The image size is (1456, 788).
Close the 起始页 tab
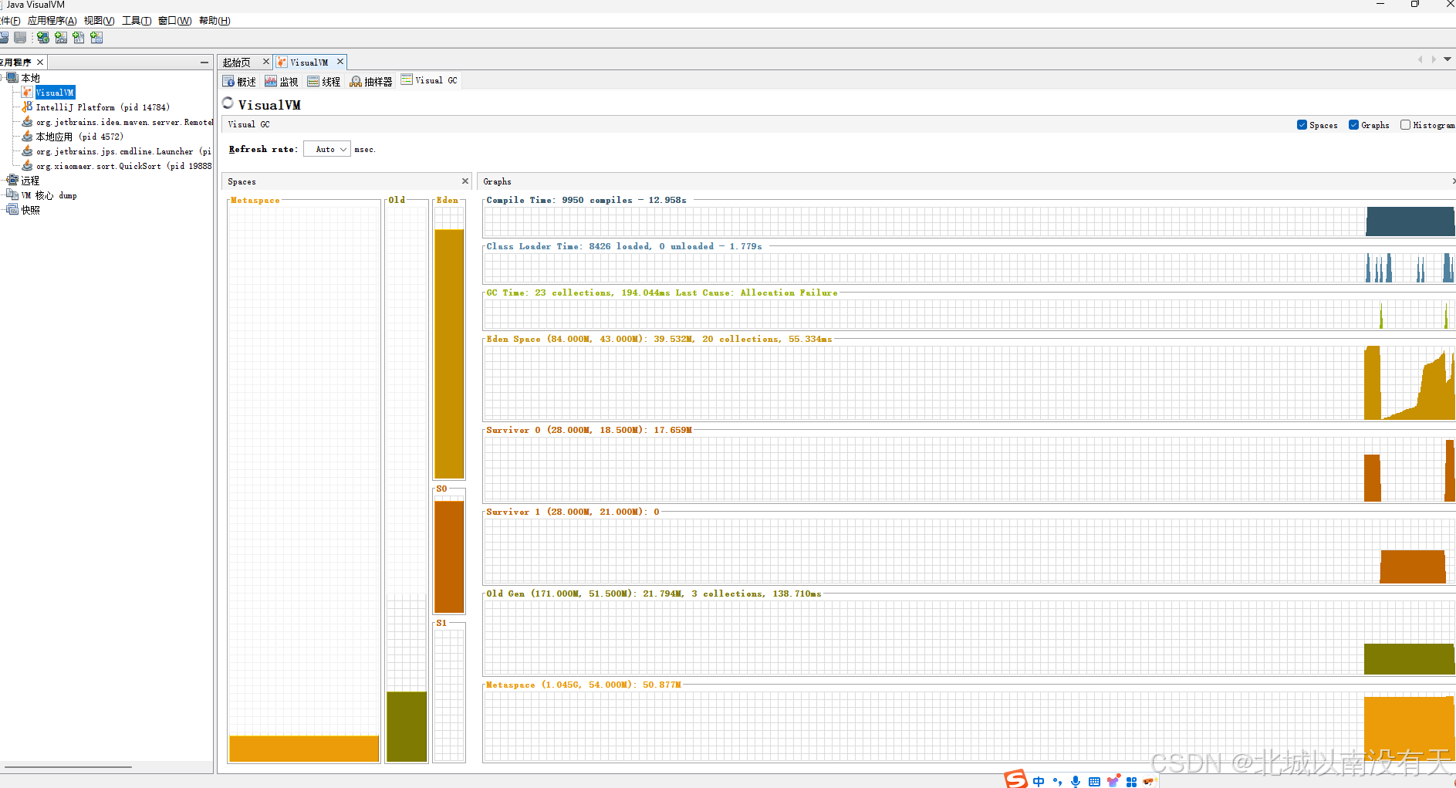coord(266,62)
